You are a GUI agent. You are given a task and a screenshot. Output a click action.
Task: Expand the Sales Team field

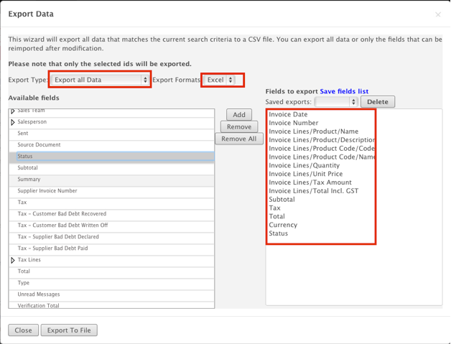(13, 111)
